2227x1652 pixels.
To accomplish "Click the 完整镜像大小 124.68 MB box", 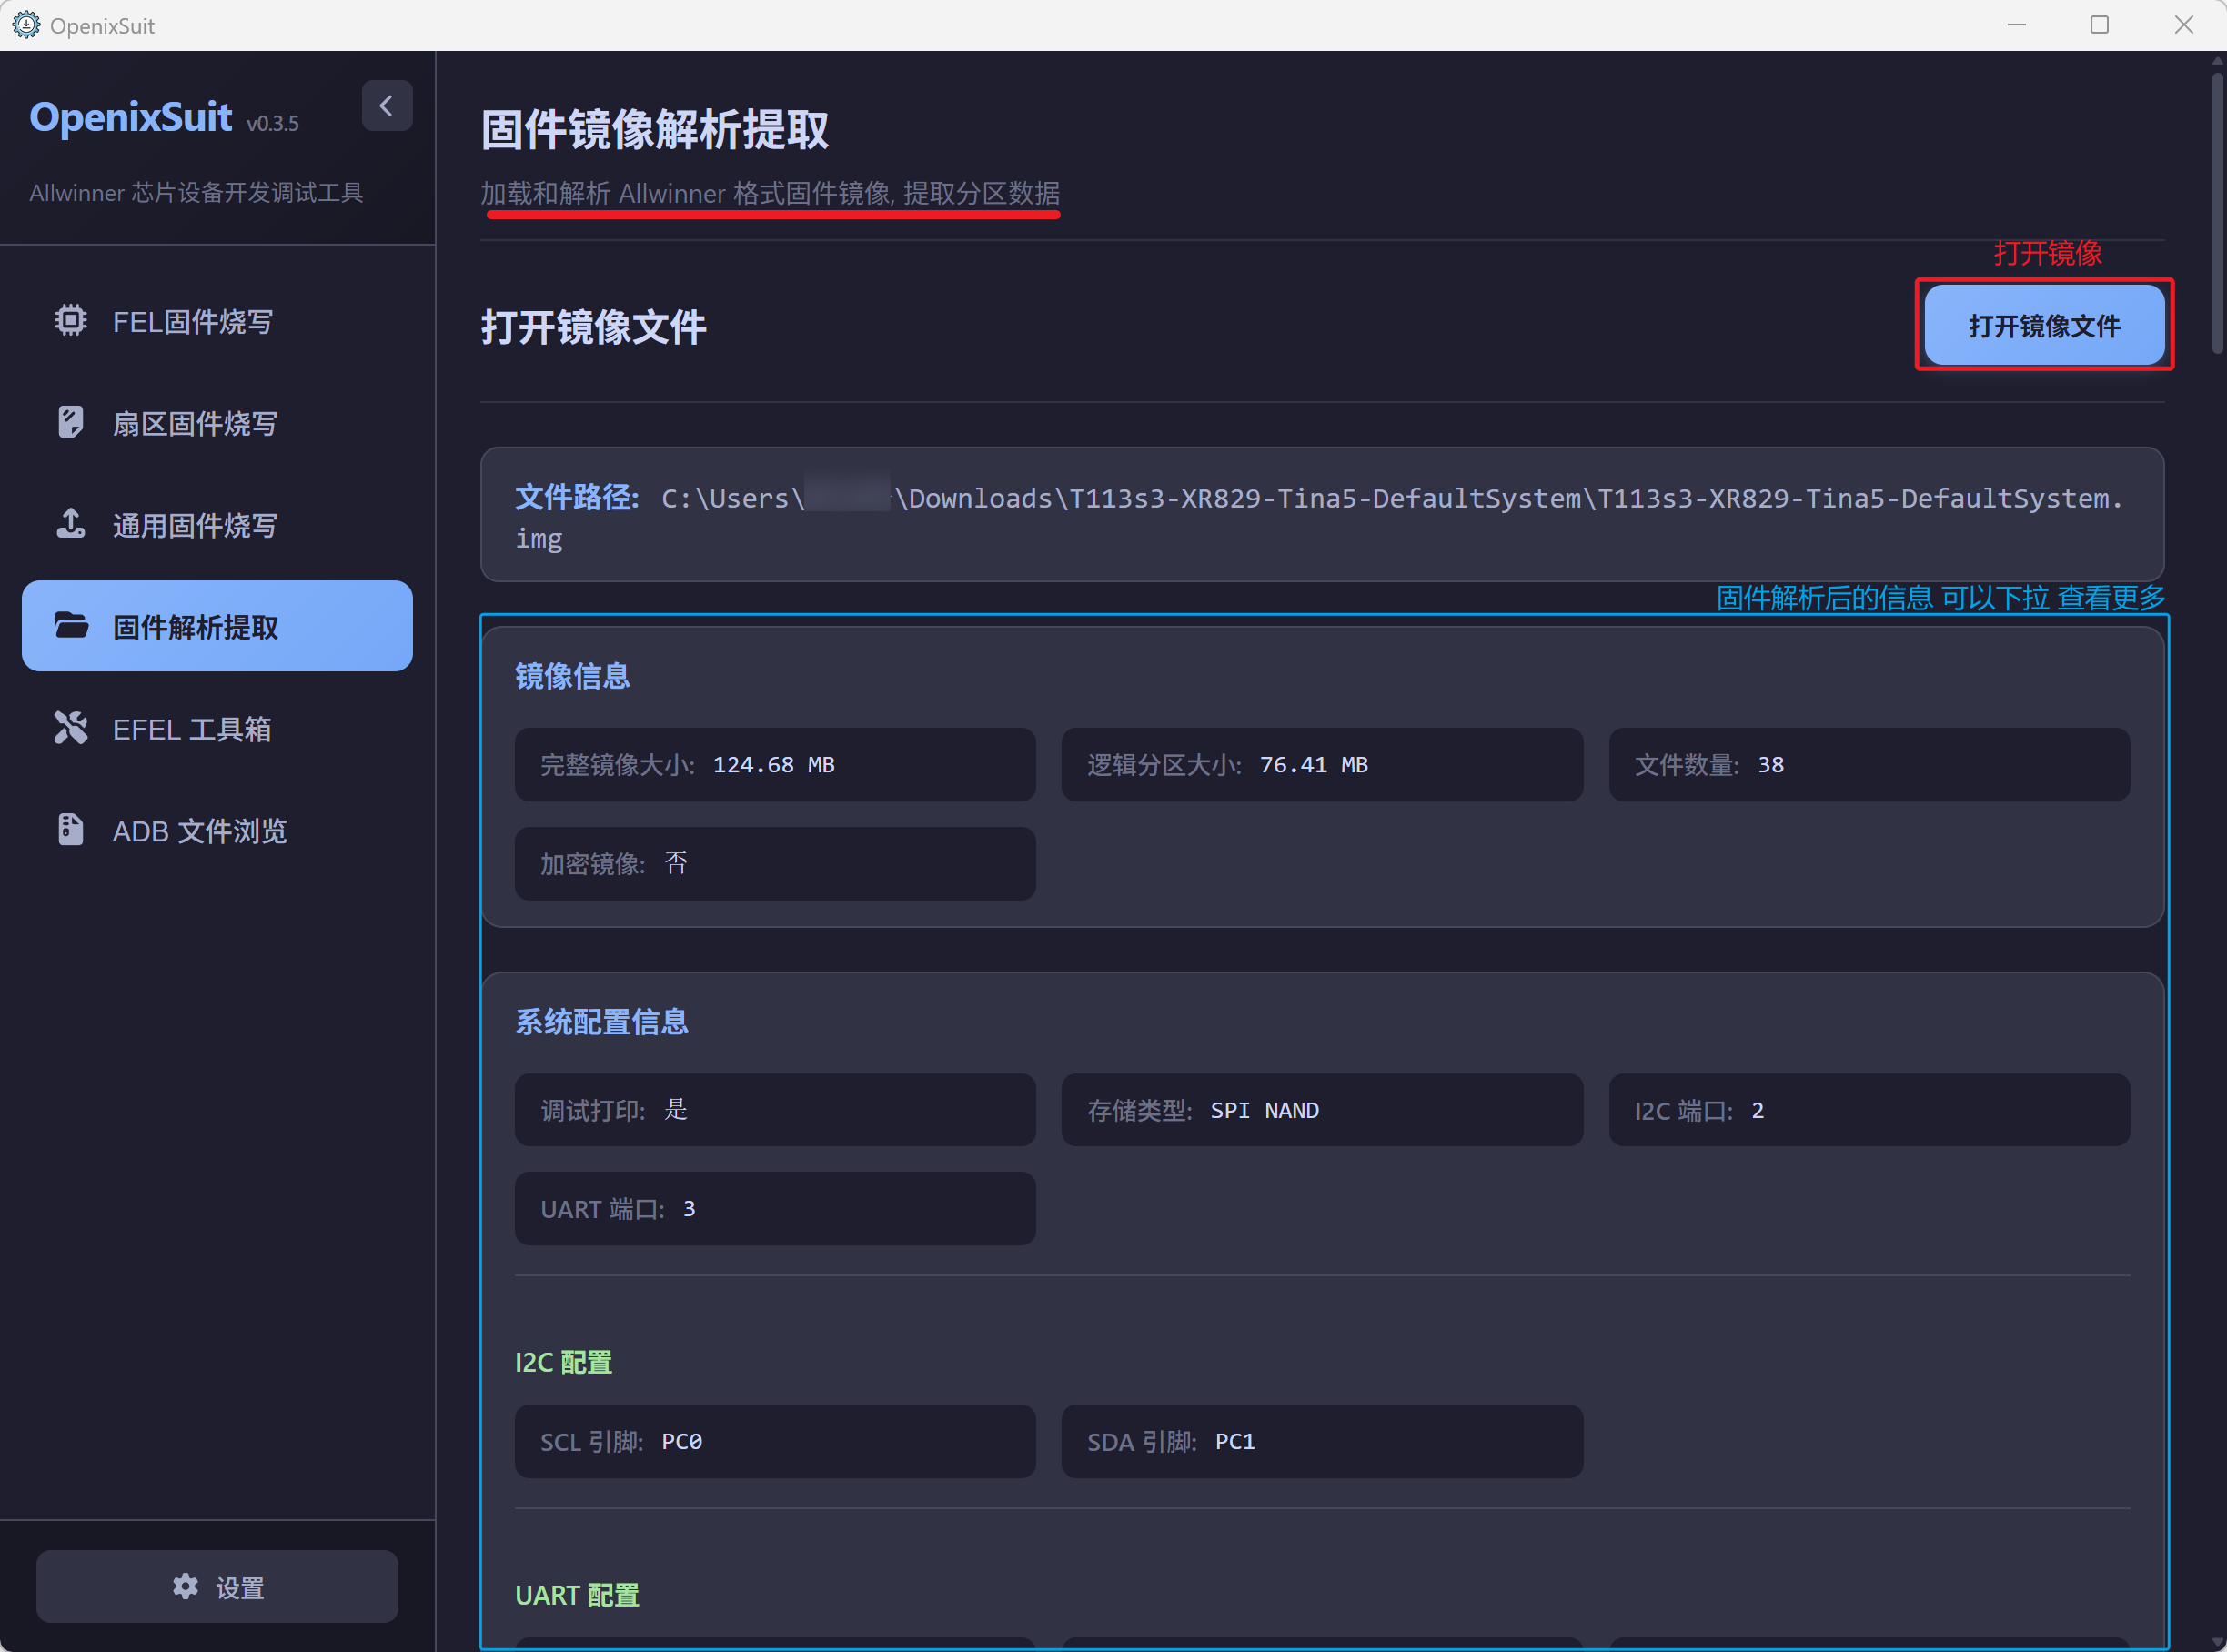I will click(775, 765).
